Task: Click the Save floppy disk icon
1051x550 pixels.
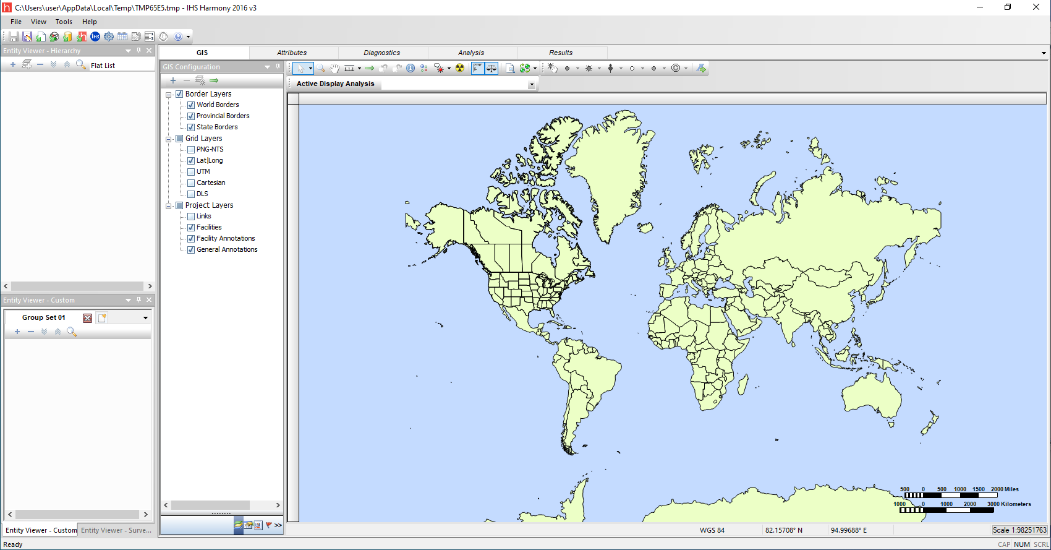Action: coord(14,37)
